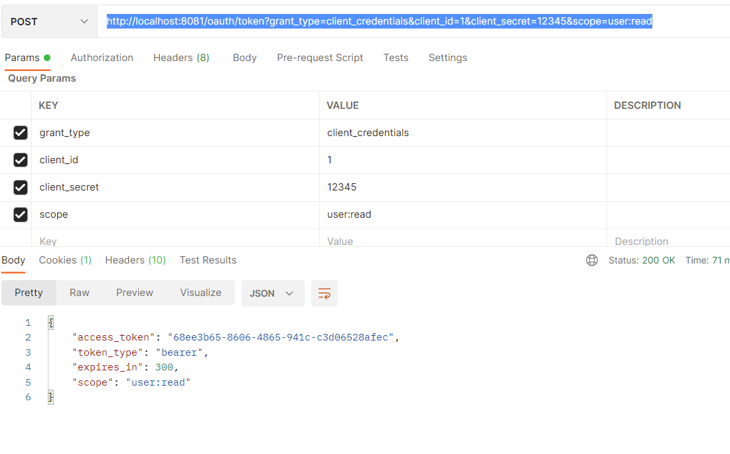
Task: Open the POST method dropdown
Action: coord(49,22)
